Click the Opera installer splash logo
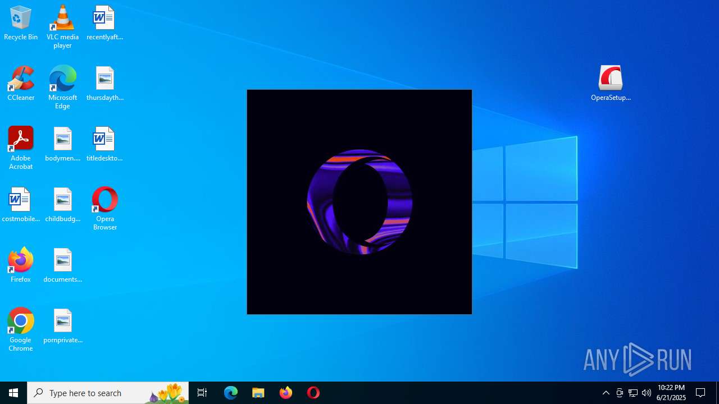Image resolution: width=719 pixels, height=404 pixels. [x=359, y=202]
